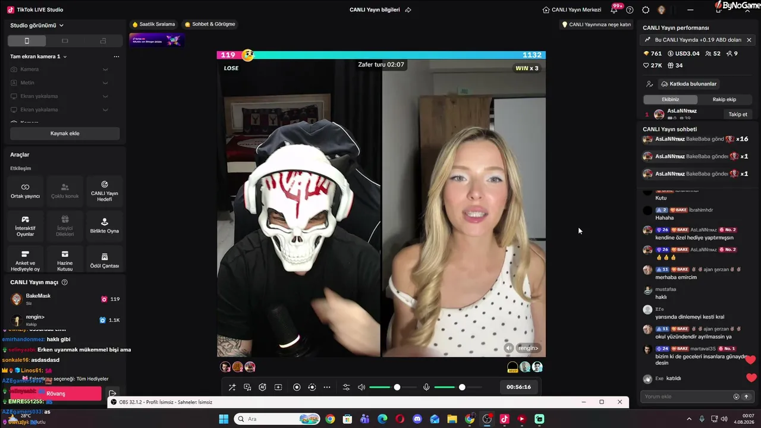Open the Çoklu konuk tool

[65, 191]
